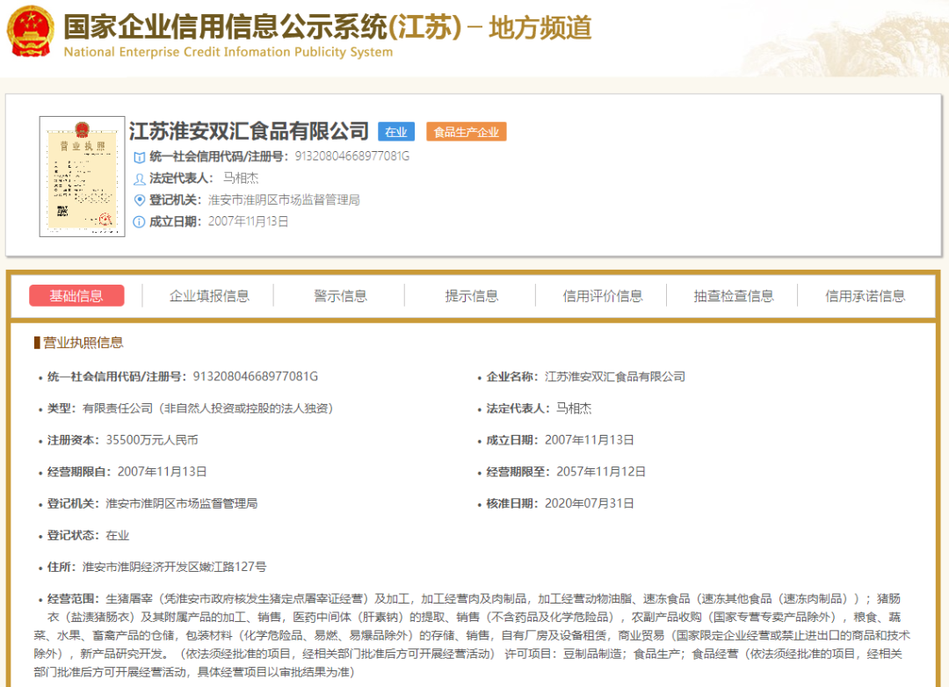Click the 登记状态 value 在业
Screen dimensions: 949x687
[x=118, y=536]
